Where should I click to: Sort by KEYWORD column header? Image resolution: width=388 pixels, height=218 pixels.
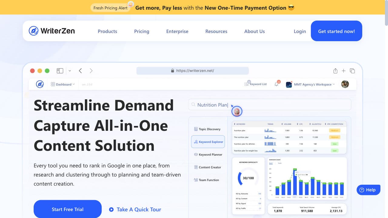(239, 124)
